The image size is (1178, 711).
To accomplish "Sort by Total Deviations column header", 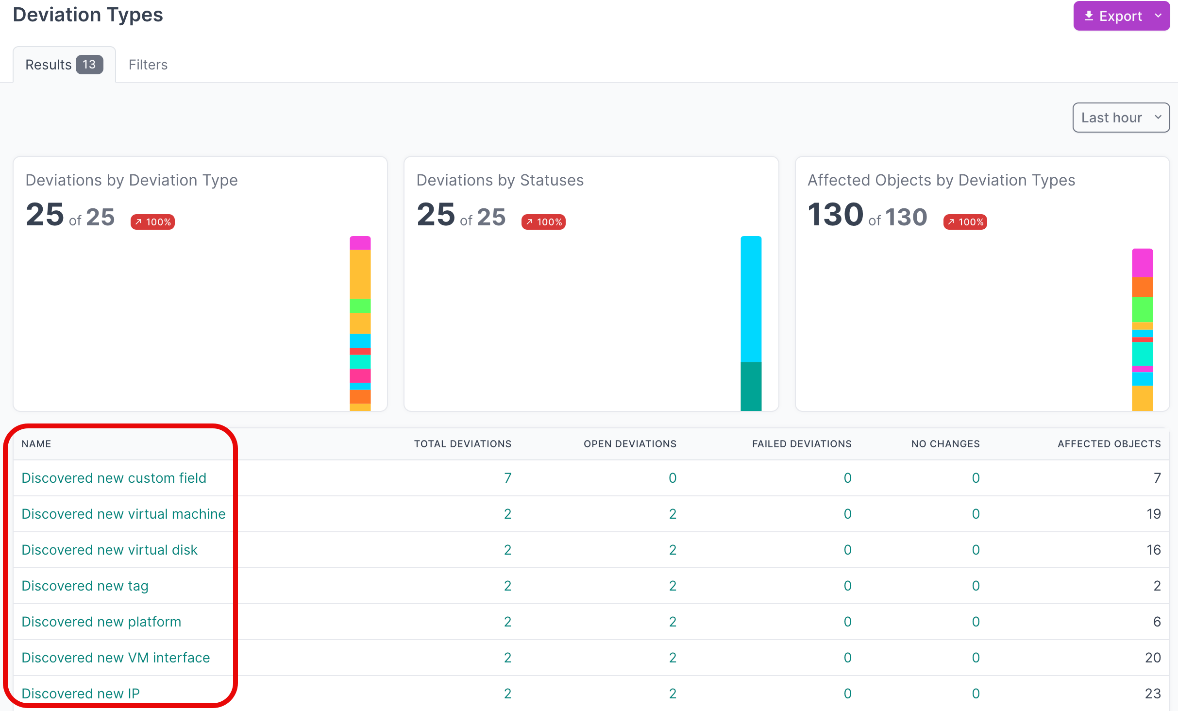I will pos(462,444).
